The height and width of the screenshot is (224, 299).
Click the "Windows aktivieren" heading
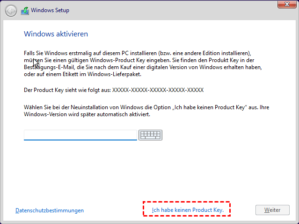click(x=56, y=34)
